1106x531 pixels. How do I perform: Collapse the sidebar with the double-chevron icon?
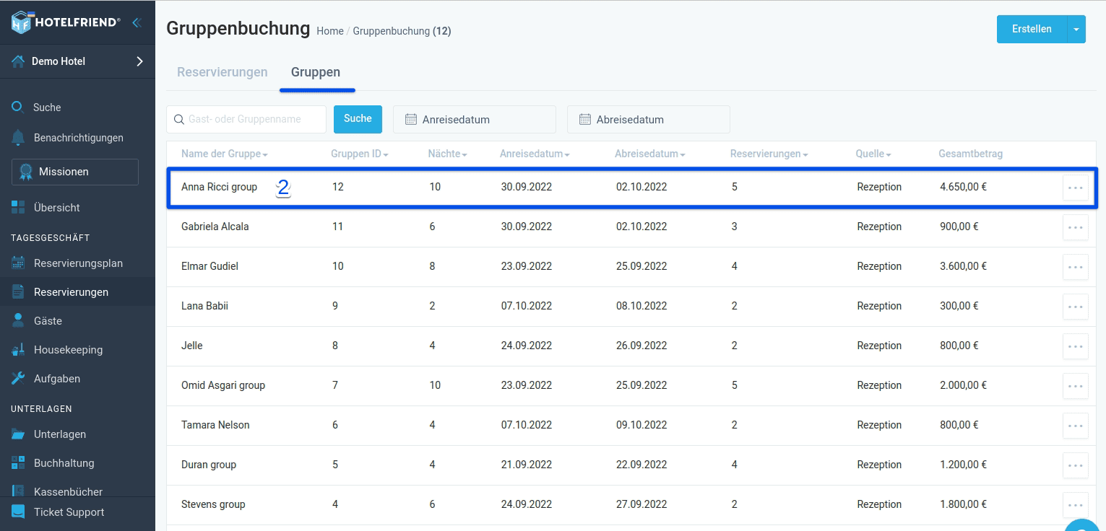tap(136, 22)
